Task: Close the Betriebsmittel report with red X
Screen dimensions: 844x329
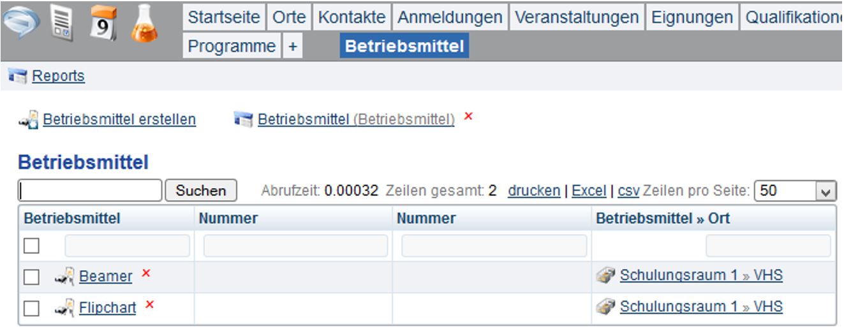Action: [x=468, y=116]
